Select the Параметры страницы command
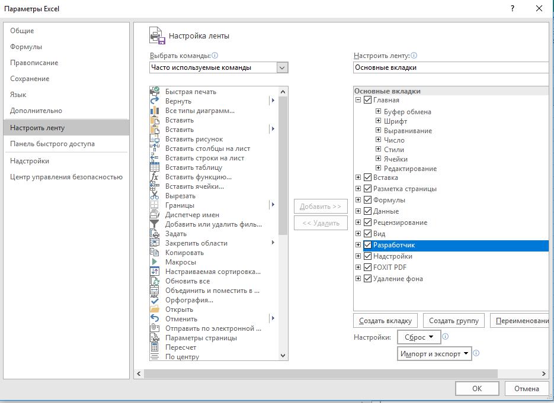Viewport: 554px width, 403px height. coord(214,338)
